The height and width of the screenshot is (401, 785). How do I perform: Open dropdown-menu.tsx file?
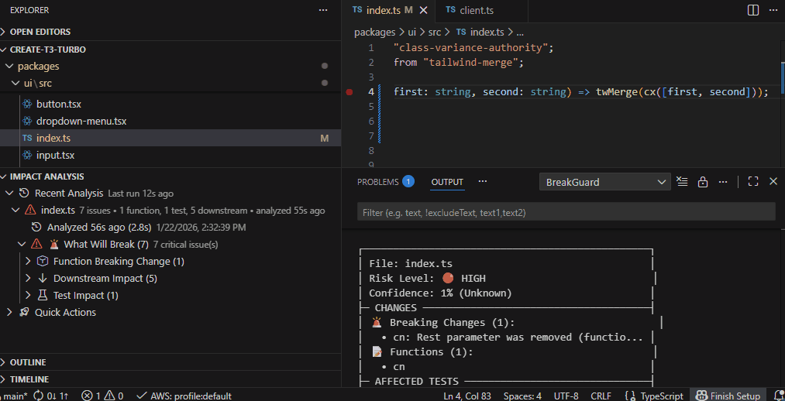(81, 122)
